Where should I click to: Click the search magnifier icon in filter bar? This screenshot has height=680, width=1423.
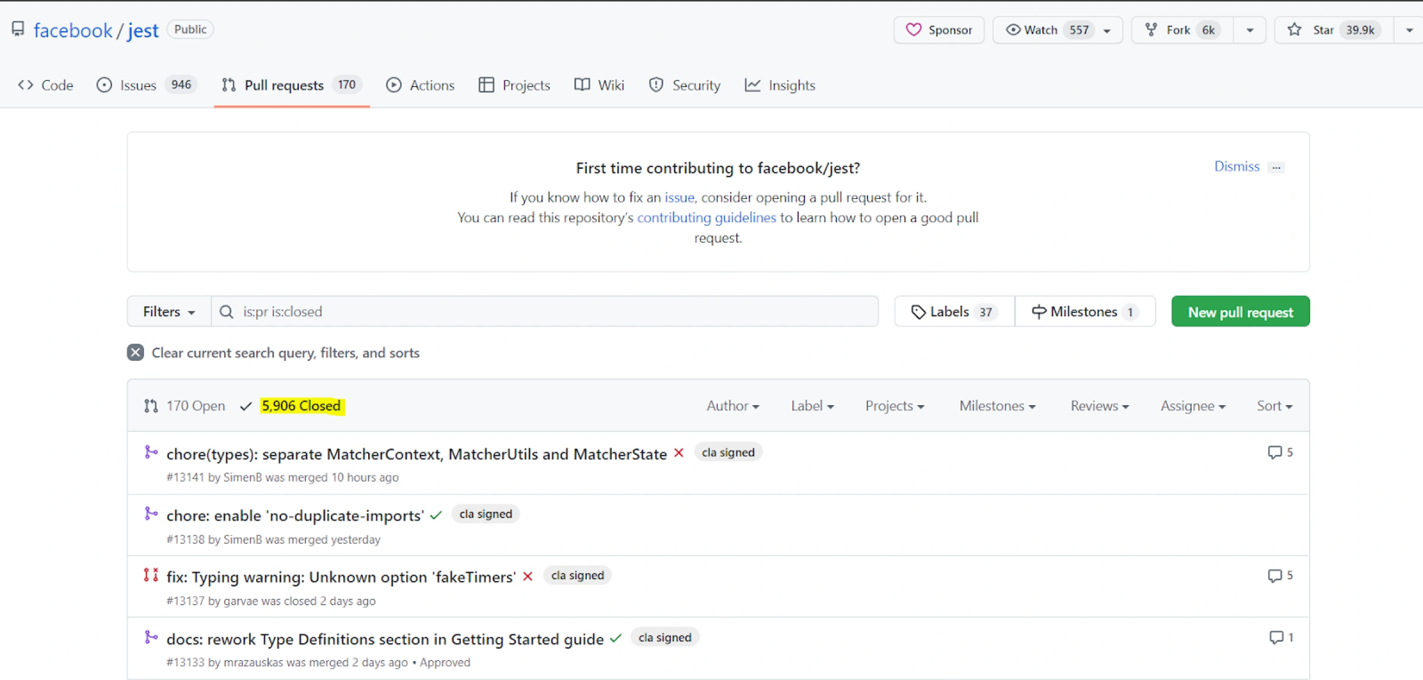pos(226,312)
